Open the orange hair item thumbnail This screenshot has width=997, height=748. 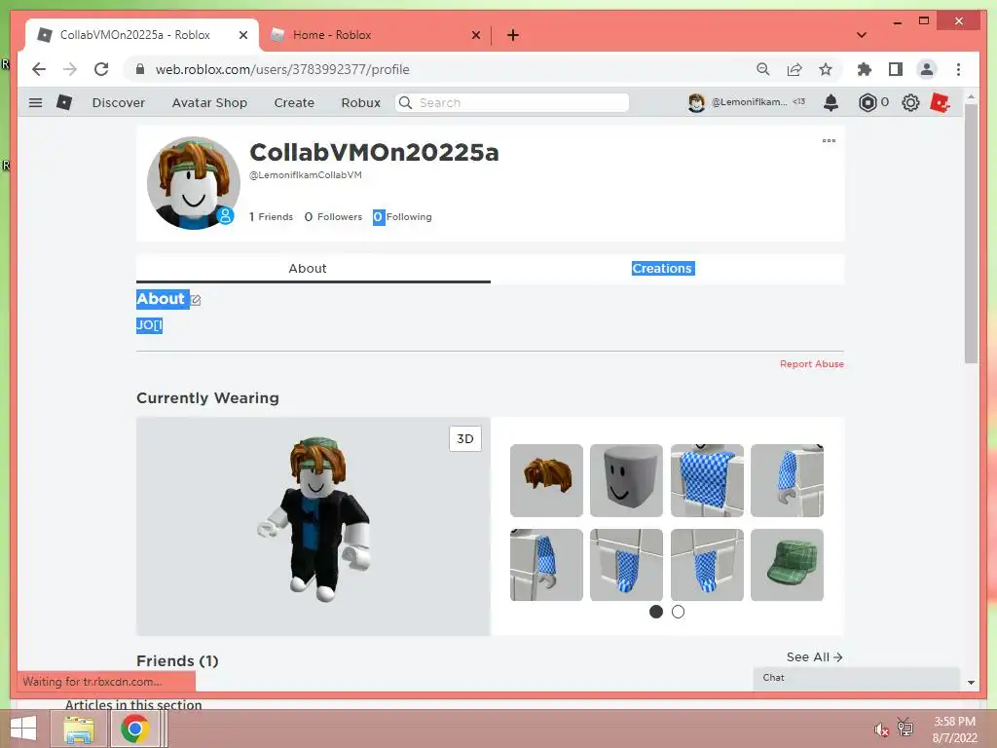546,480
